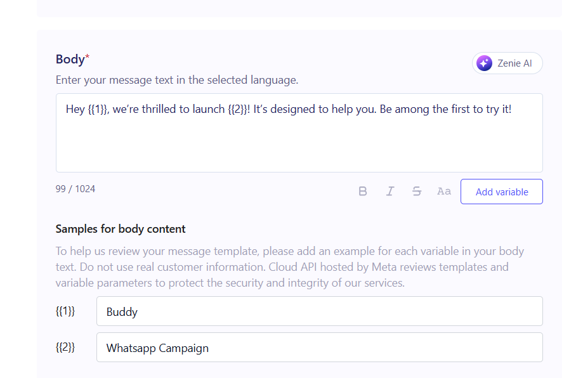The height and width of the screenshot is (378, 583).
Task: Click the Enter your message text hint
Action: tap(177, 81)
